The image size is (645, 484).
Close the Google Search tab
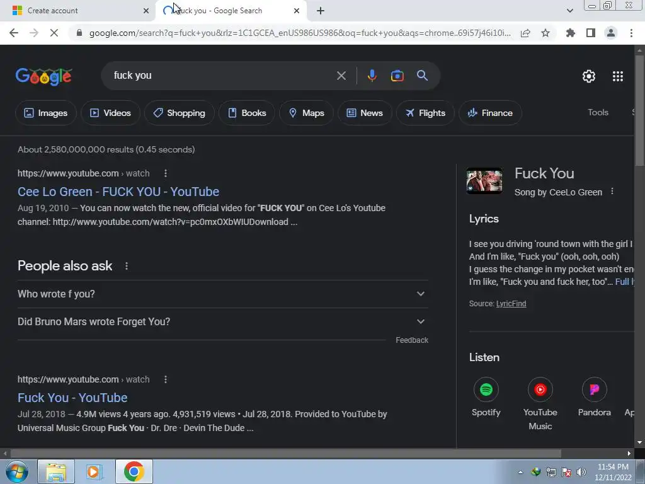coord(296,11)
